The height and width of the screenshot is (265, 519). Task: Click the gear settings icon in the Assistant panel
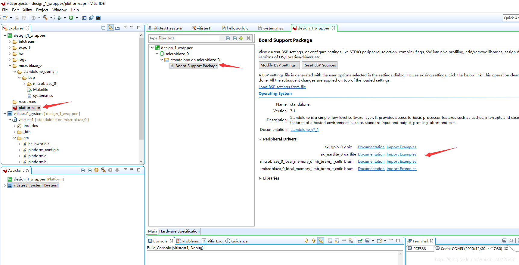(x=96, y=170)
